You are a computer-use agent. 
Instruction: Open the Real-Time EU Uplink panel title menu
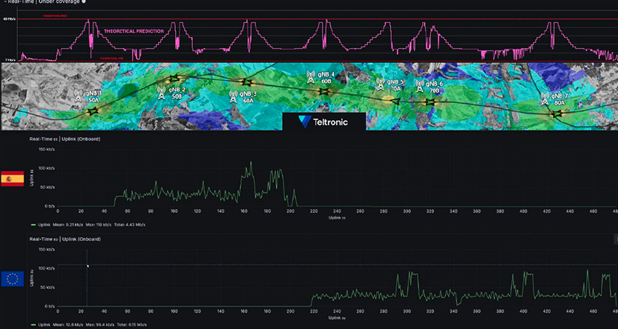pyautogui.click(x=65, y=239)
